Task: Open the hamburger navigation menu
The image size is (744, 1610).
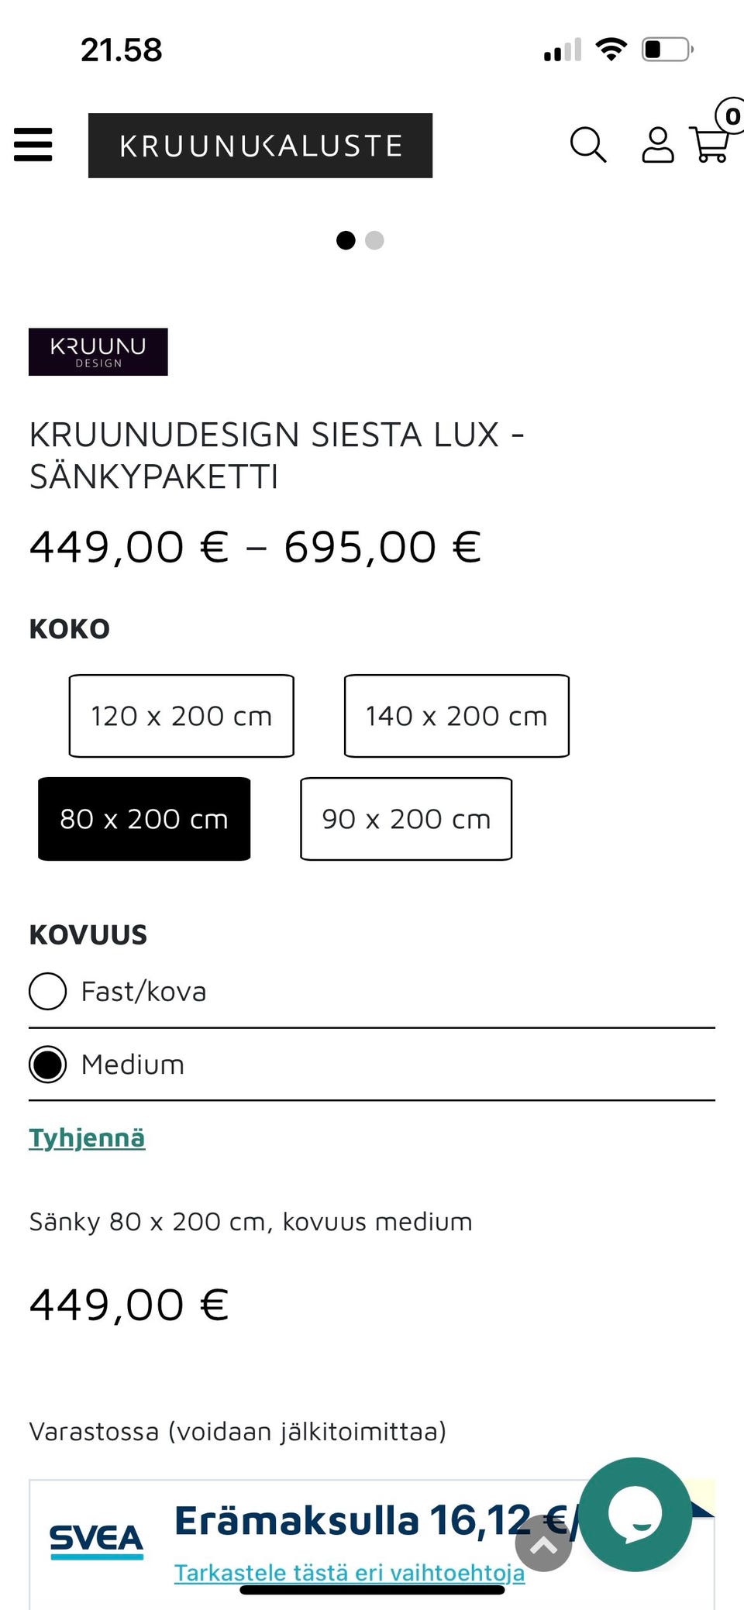Action: click(33, 144)
